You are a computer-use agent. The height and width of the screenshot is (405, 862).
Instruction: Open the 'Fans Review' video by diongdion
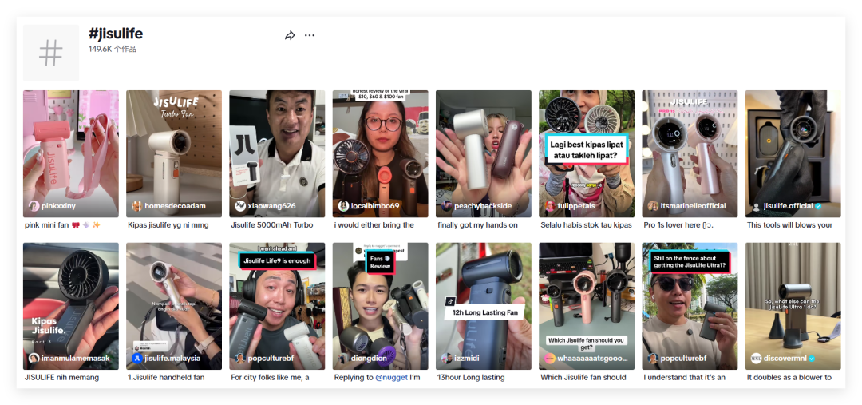click(x=380, y=306)
